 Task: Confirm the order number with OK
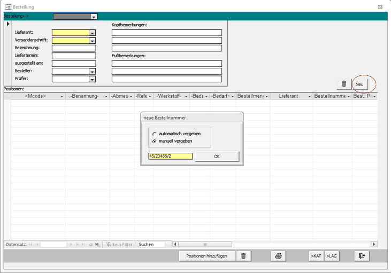[x=217, y=157]
